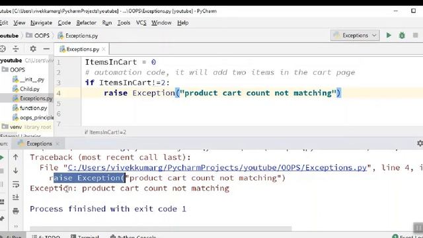The height and width of the screenshot is (238, 423).
Task: Click the horizontal scrollbar in run console
Action: (161, 229)
